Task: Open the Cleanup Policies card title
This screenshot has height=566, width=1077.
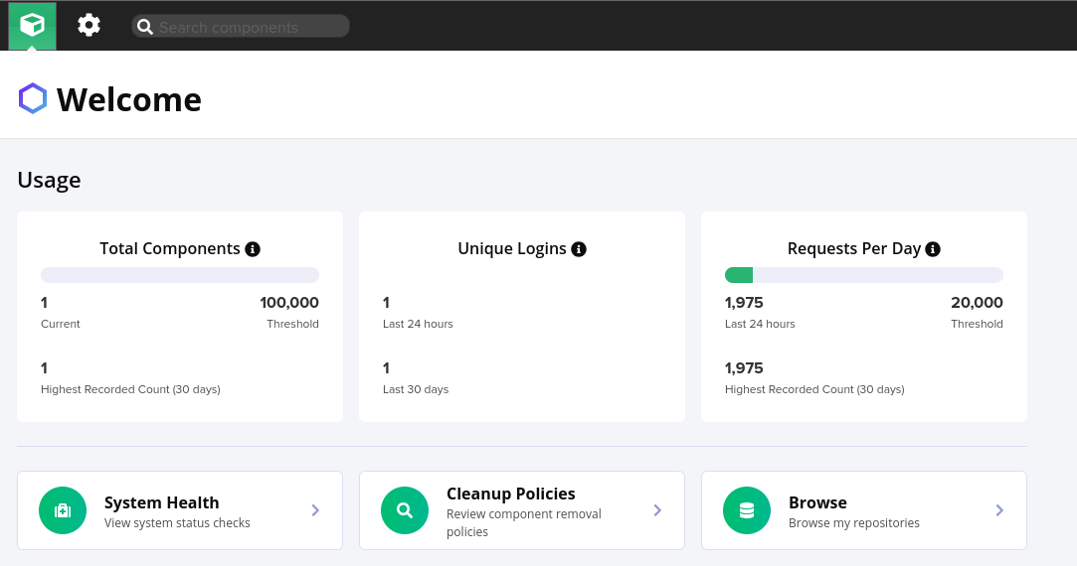Action: pos(511,494)
